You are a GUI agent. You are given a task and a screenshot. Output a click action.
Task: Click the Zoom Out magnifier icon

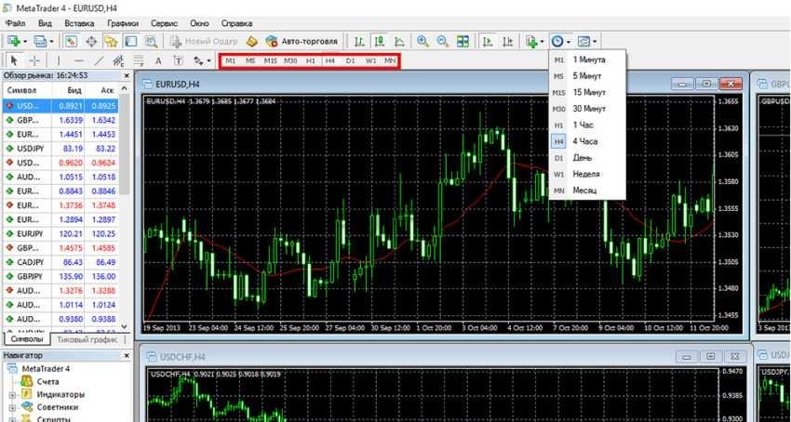[x=443, y=41]
